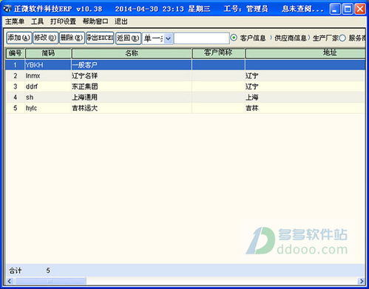This screenshot has width=369, height=289.
Task: Select the ddrf code cell
Action: 48,86
